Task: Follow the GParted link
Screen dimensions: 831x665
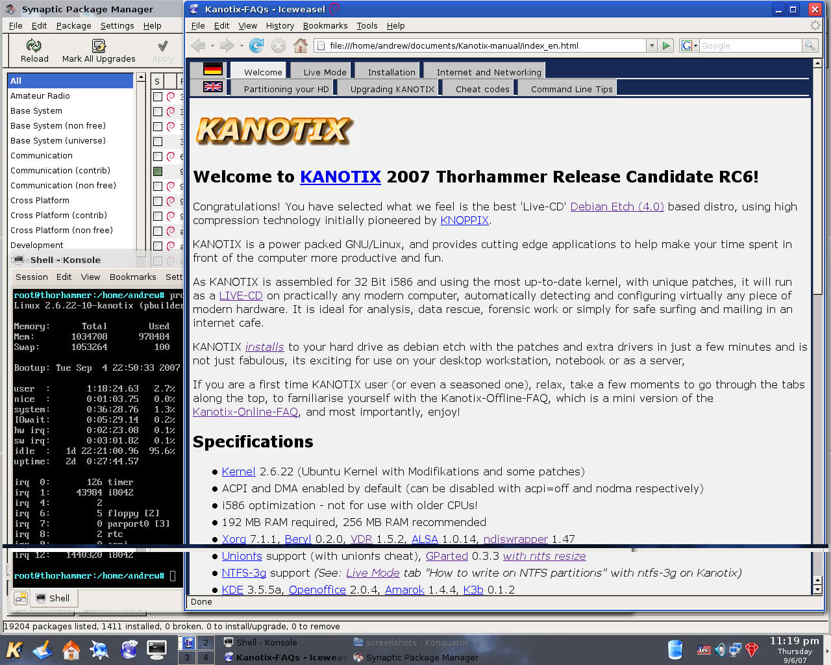Action: click(447, 556)
